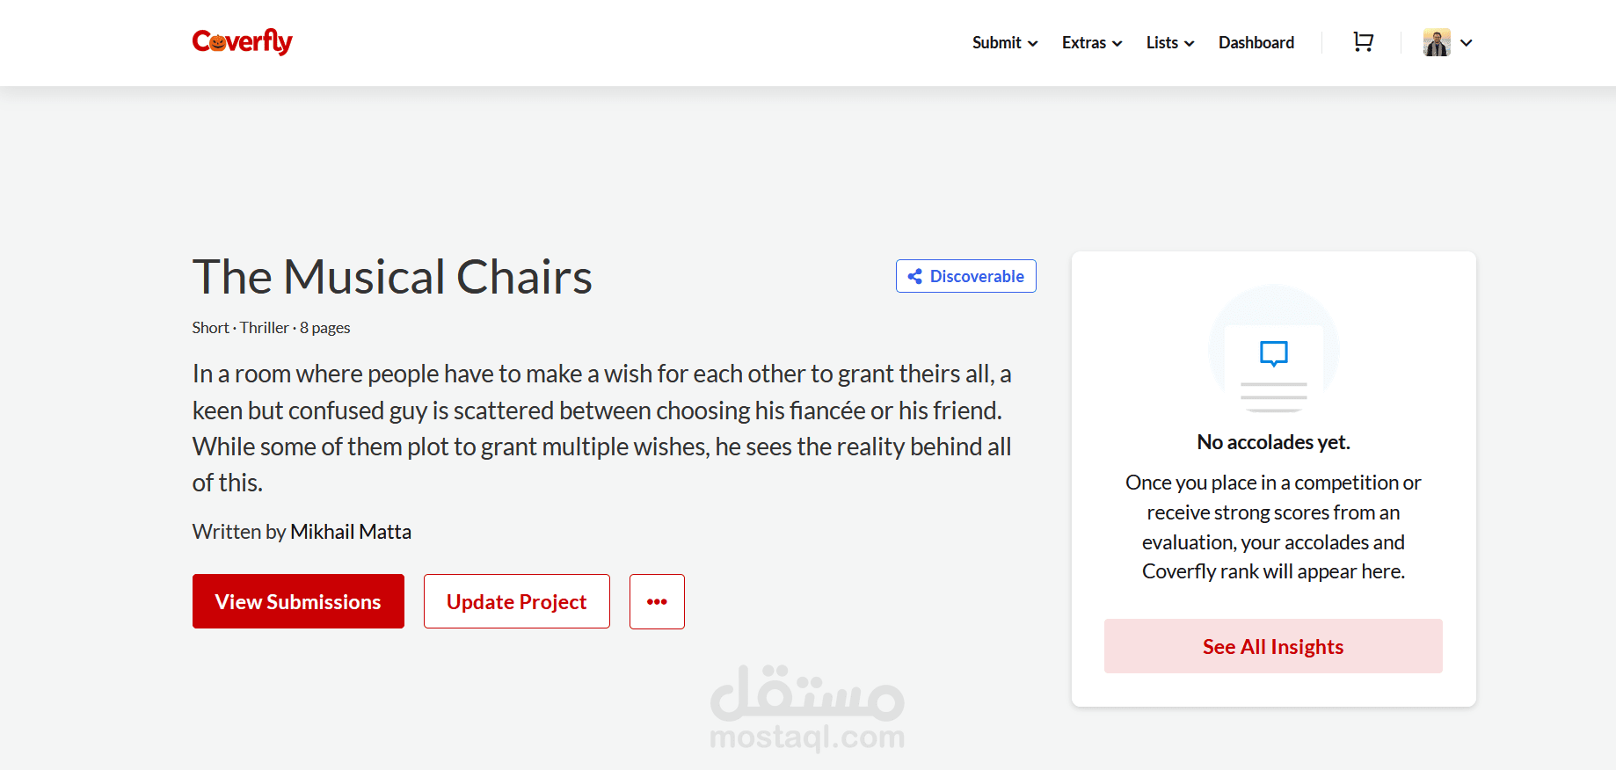Toggle the Discoverable project status
Image resolution: width=1616 pixels, height=770 pixels.
coord(965,276)
